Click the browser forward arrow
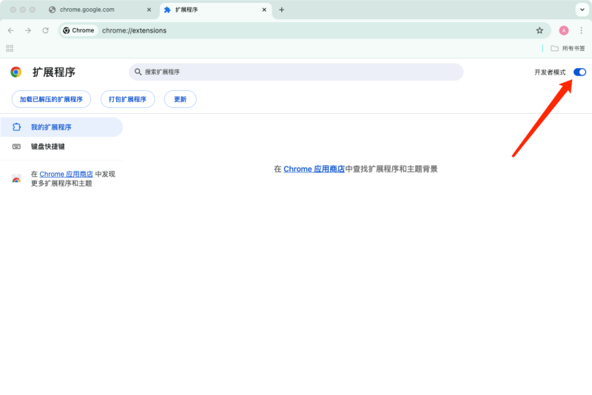The width and height of the screenshot is (592, 395). point(28,30)
